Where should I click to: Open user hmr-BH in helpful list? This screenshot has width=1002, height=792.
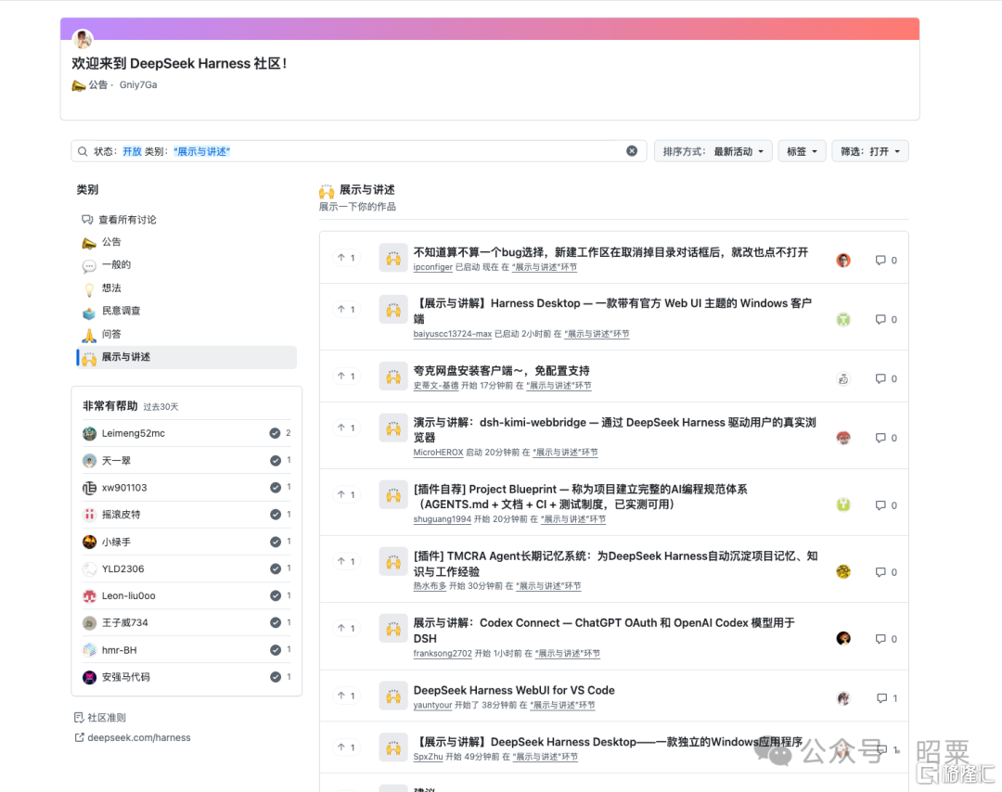click(x=120, y=649)
